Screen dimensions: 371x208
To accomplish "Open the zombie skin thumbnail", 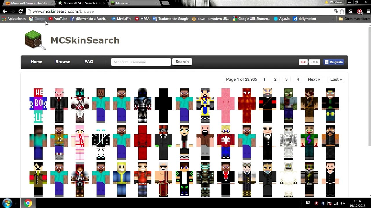I will [289, 106].
